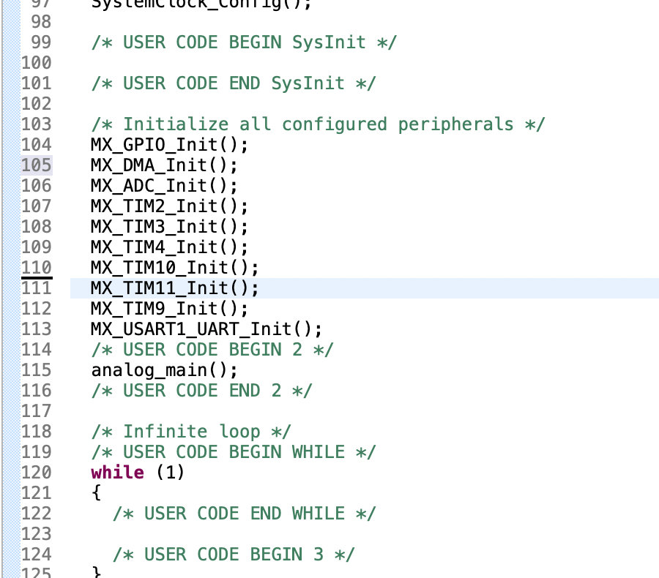Click the opening brace on line 121

click(96, 493)
